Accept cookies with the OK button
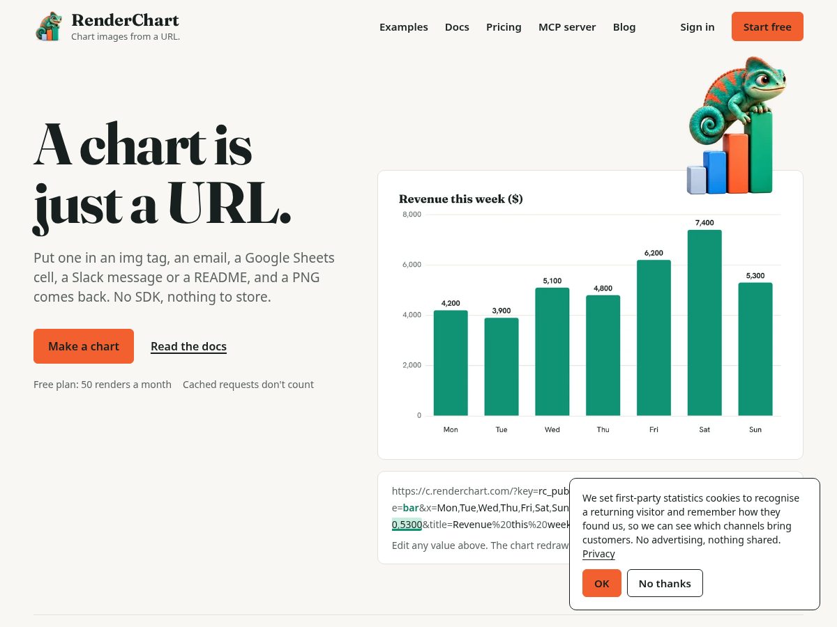The image size is (837, 627). pyautogui.click(x=602, y=583)
